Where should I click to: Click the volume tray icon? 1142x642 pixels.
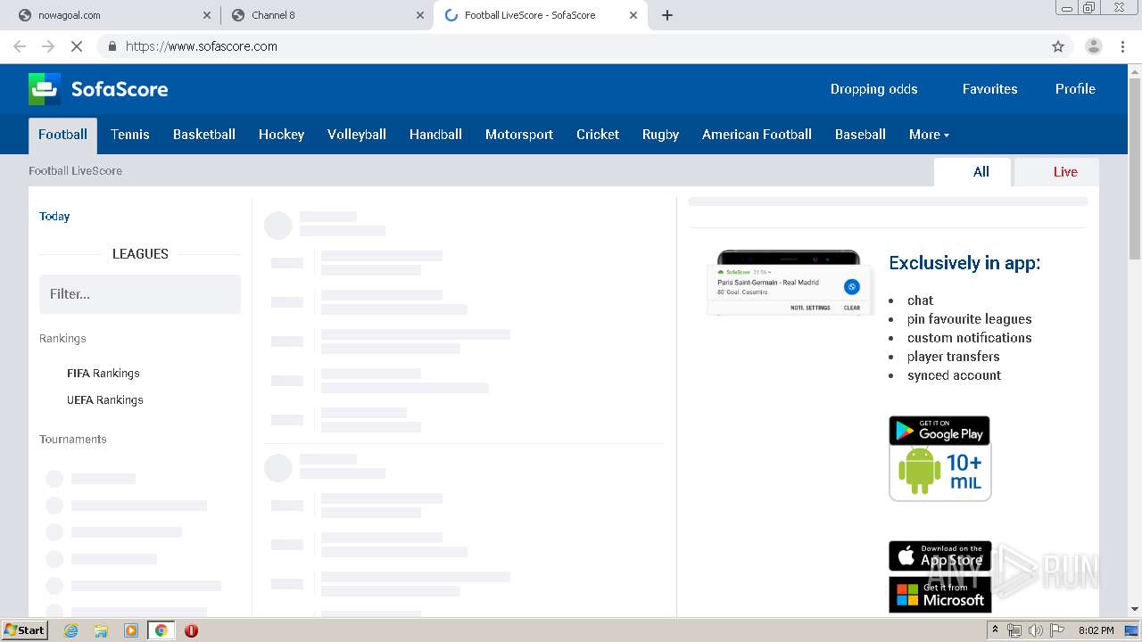coord(1035,630)
